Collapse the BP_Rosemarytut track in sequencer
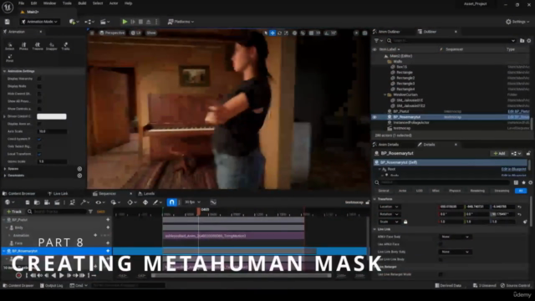 tap(4, 251)
